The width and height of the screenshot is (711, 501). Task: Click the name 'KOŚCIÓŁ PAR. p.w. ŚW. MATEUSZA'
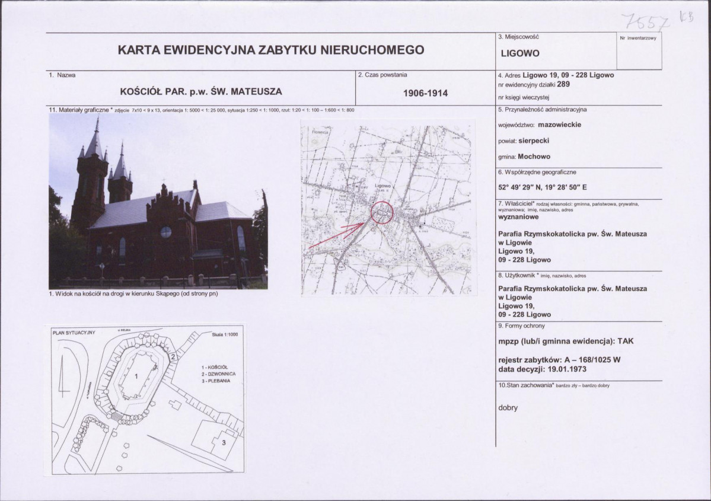click(x=201, y=91)
